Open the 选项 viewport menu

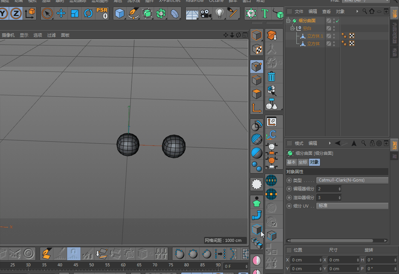click(x=38, y=35)
